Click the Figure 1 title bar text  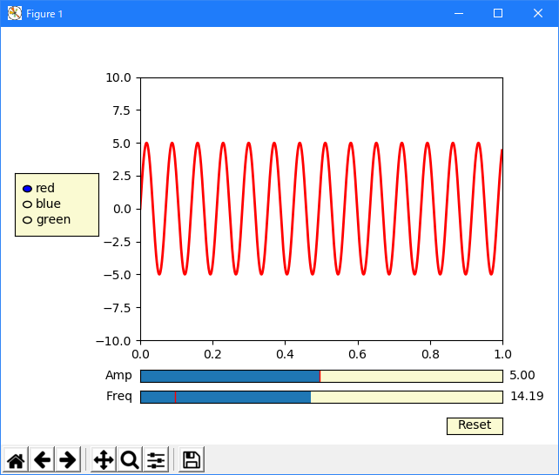44,14
